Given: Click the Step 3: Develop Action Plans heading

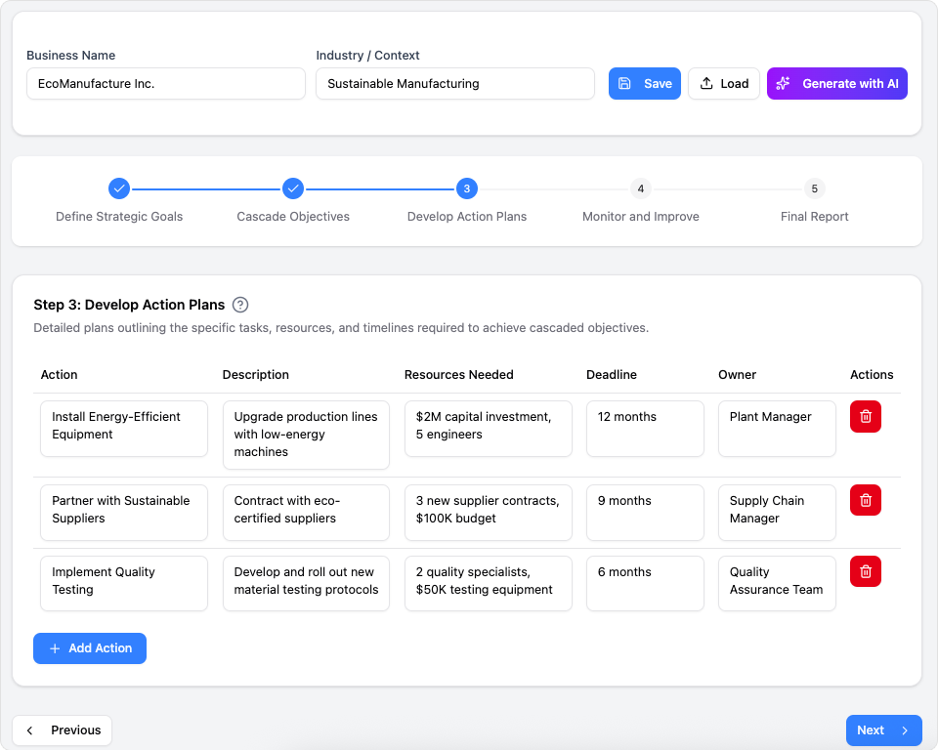Looking at the screenshot, I should [129, 305].
